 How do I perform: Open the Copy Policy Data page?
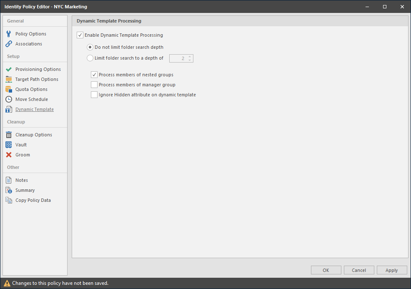(33, 200)
